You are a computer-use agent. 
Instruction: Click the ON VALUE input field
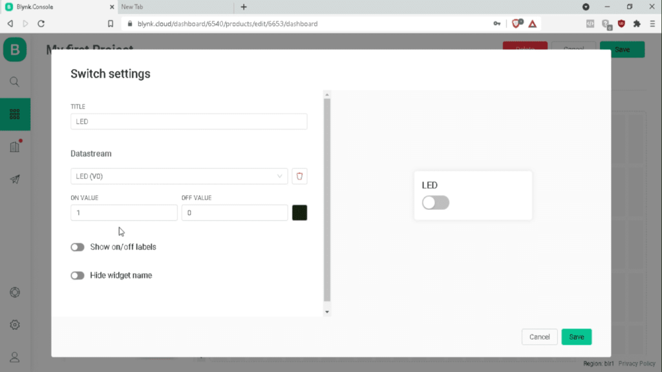click(123, 212)
